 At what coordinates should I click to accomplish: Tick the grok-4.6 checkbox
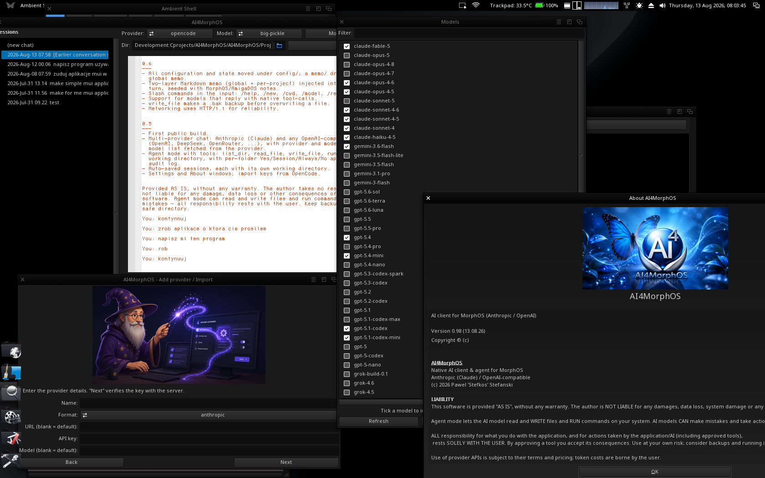(x=347, y=383)
